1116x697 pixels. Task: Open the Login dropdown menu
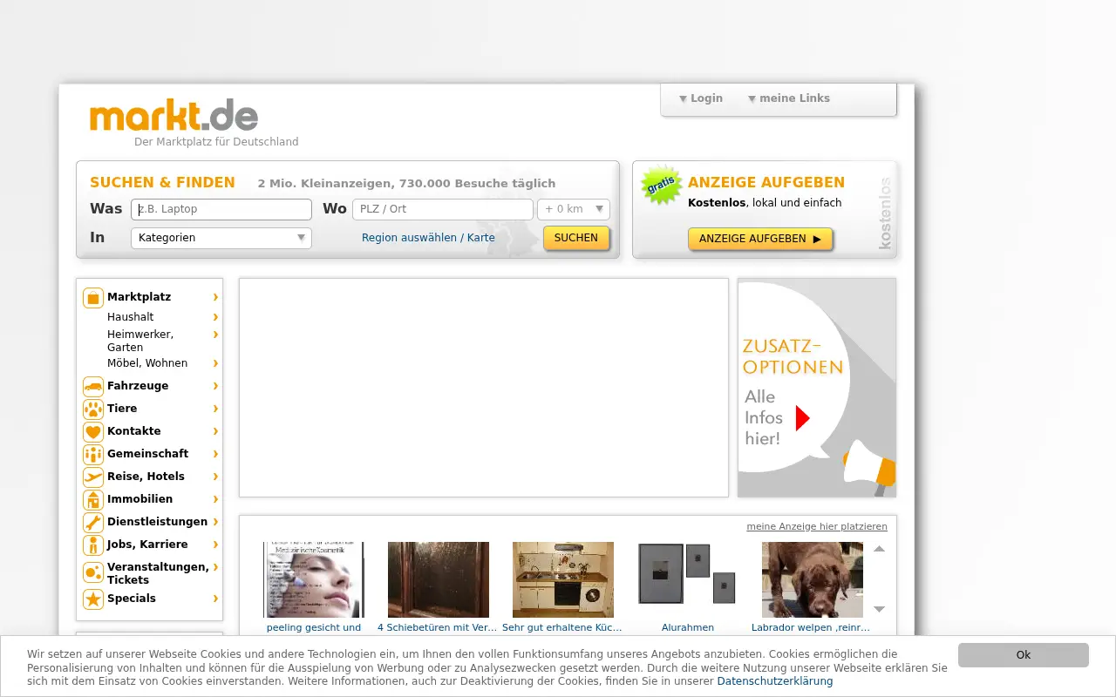click(x=701, y=98)
